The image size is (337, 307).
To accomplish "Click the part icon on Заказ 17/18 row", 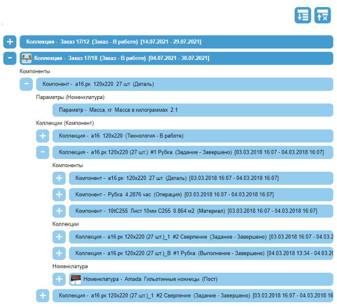I will pyautogui.click(x=27, y=59).
